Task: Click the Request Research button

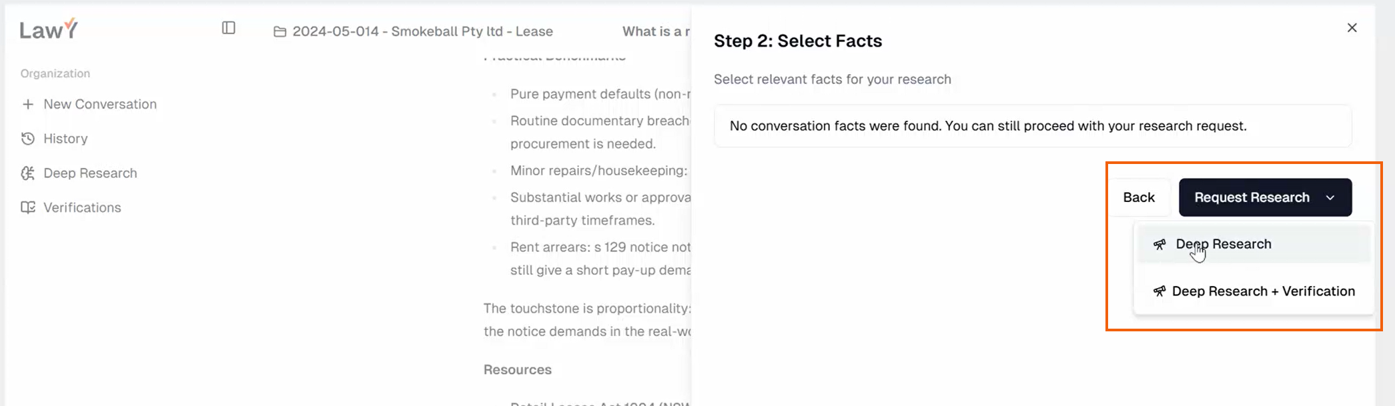Action: pyautogui.click(x=1251, y=197)
